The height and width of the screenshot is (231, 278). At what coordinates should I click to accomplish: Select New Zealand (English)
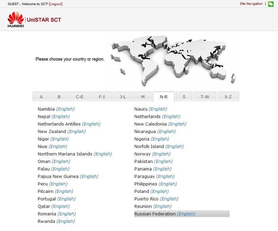[x=62, y=131]
